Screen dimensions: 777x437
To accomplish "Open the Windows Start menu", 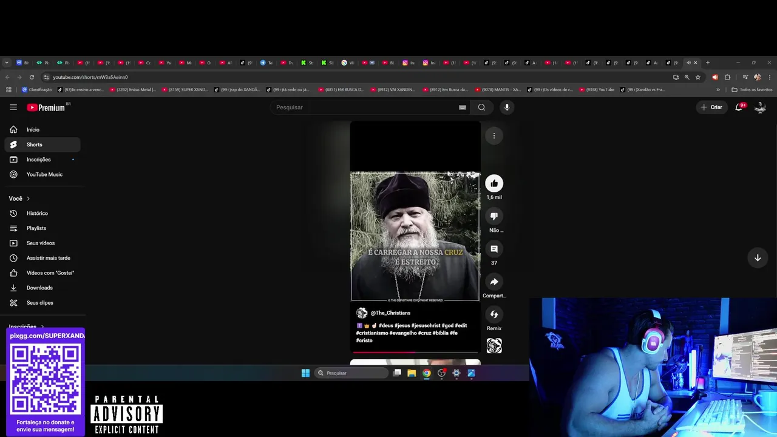I will (x=305, y=373).
